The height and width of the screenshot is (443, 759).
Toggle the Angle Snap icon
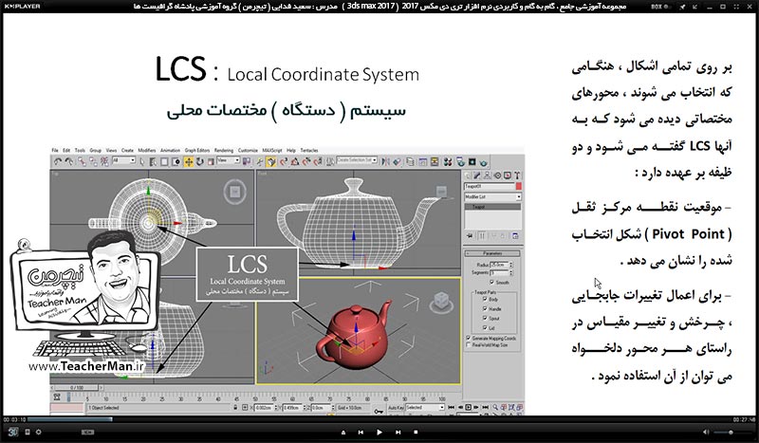295,161
